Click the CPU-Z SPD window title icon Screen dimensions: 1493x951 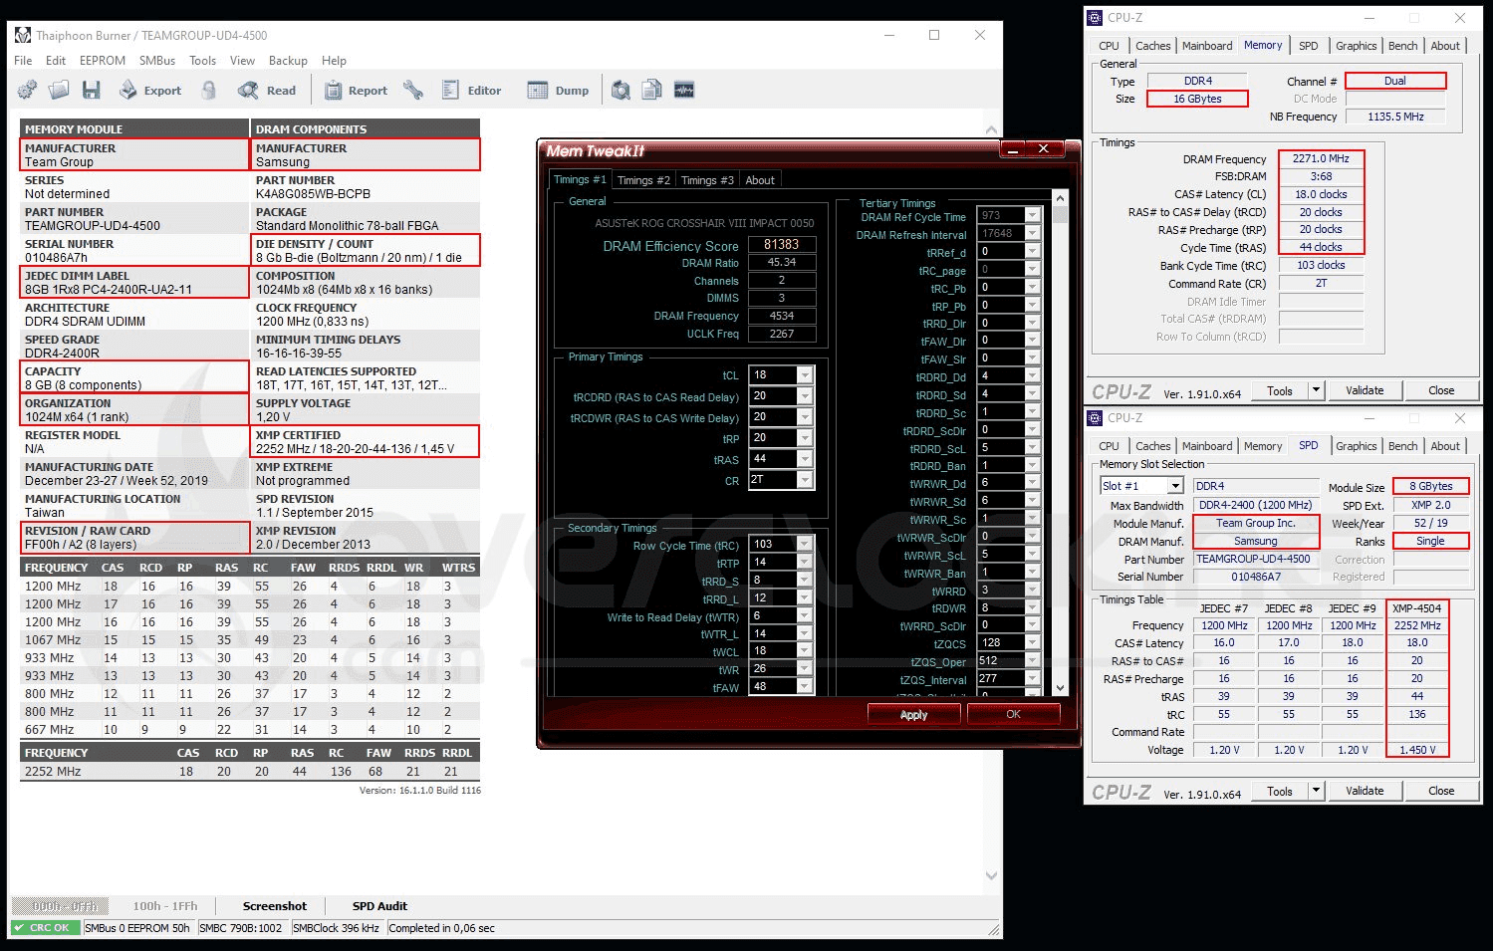pos(1096,418)
